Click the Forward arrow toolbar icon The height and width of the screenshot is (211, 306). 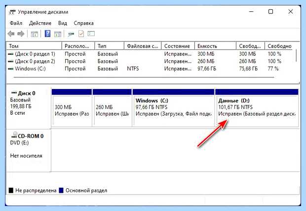[21, 34]
